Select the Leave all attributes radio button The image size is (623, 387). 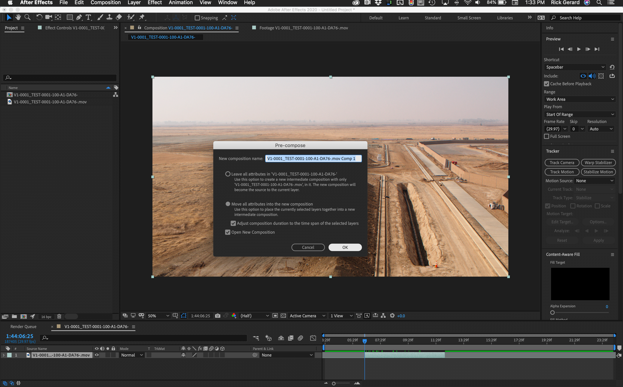[x=228, y=174]
